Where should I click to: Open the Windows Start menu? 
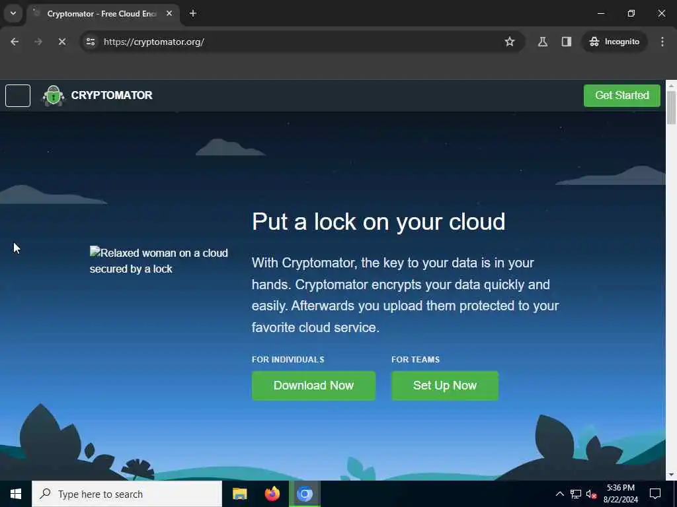click(x=16, y=494)
